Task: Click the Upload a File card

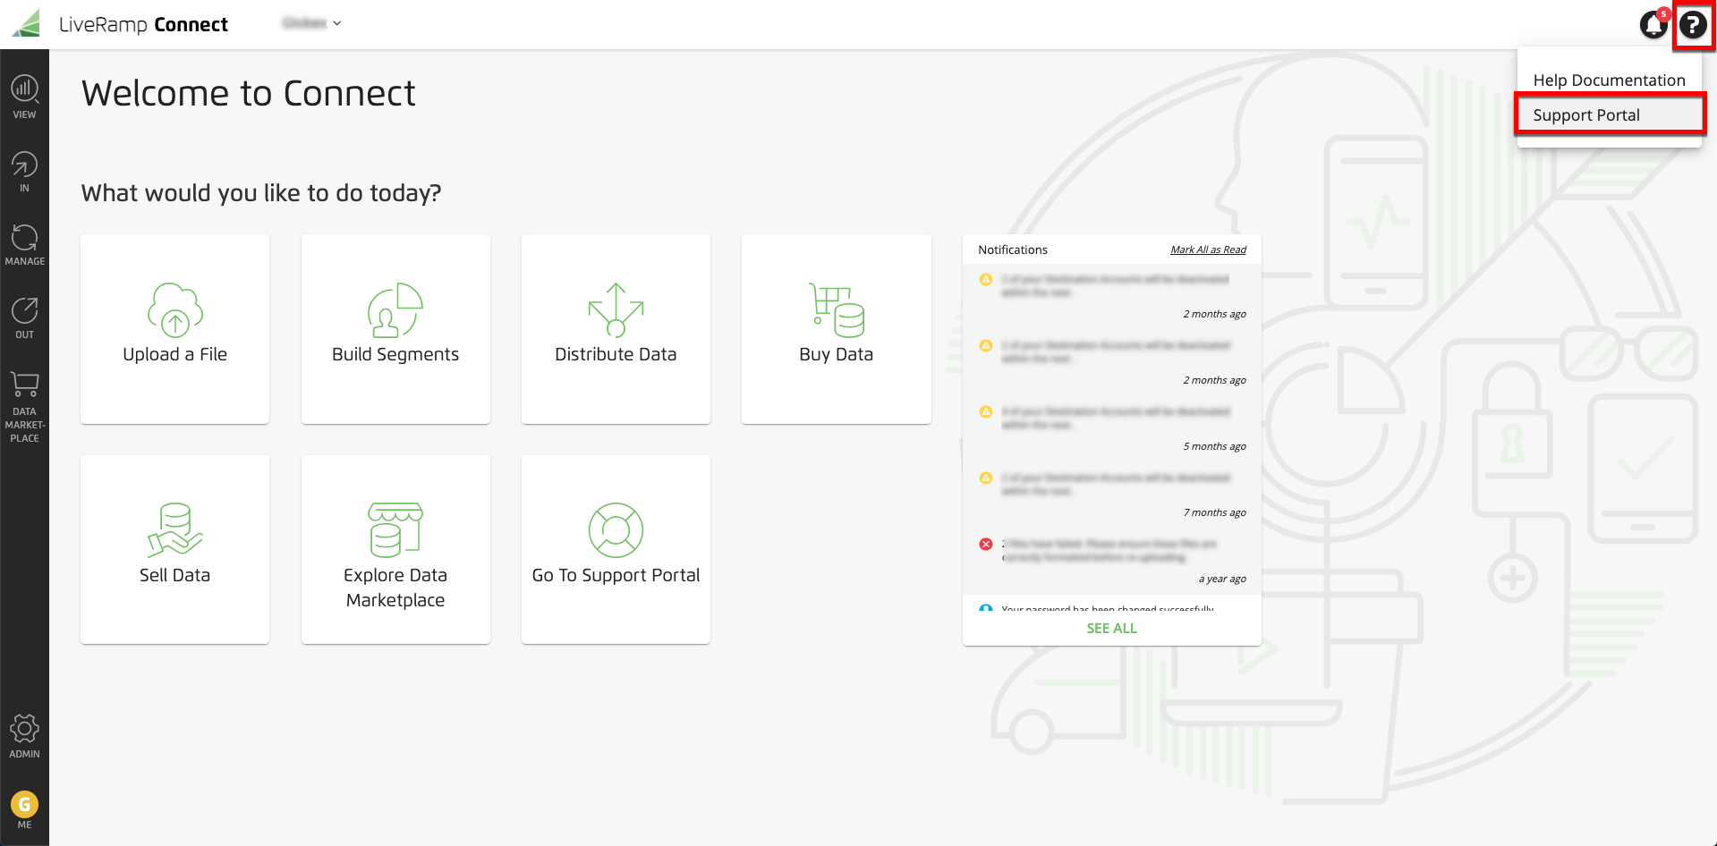Action: pos(174,329)
